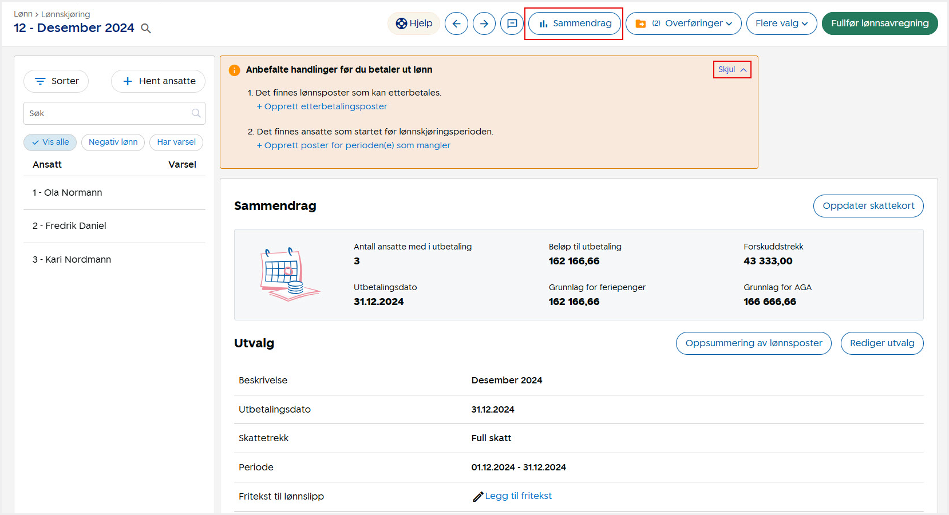Expand the Overføringer dropdown
Viewport: 949px width, 515px height.
[684, 23]
